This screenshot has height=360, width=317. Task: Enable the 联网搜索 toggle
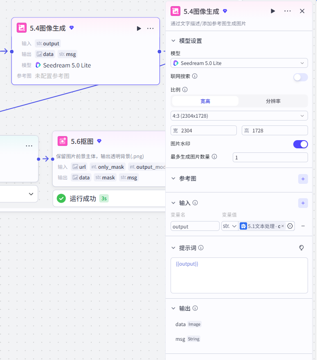tap(301, 77)
